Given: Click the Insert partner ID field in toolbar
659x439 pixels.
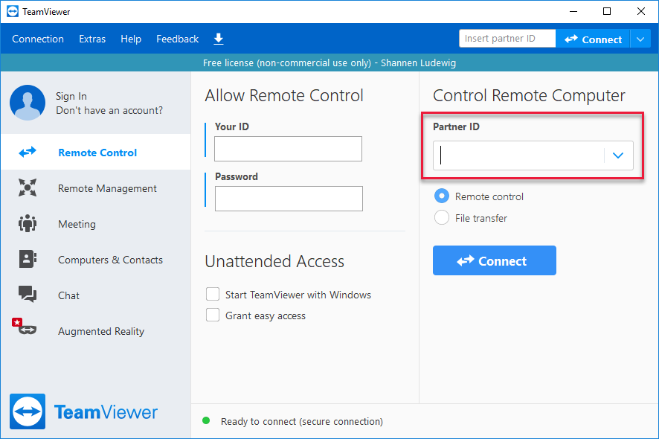Looking at the screenshot, I should (507, 39).
